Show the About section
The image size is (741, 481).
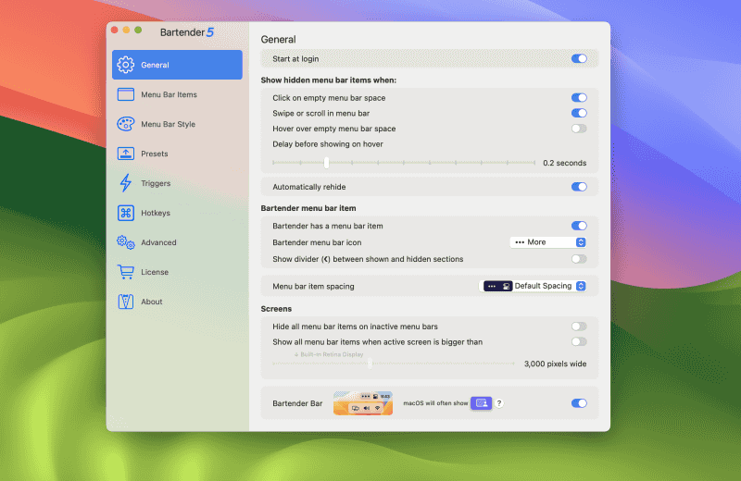coord(177,302)
